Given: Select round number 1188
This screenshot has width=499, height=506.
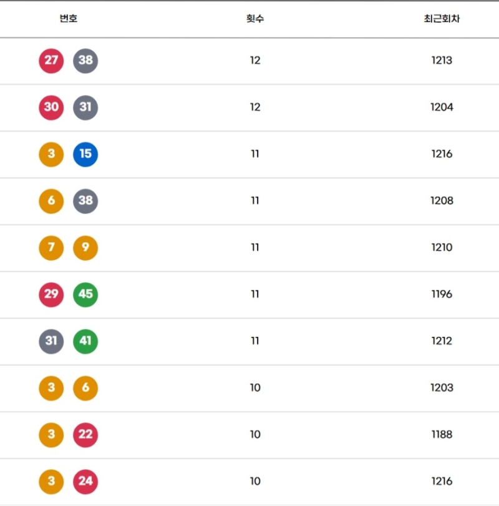Looking at the screenshot, I should 442,435.
